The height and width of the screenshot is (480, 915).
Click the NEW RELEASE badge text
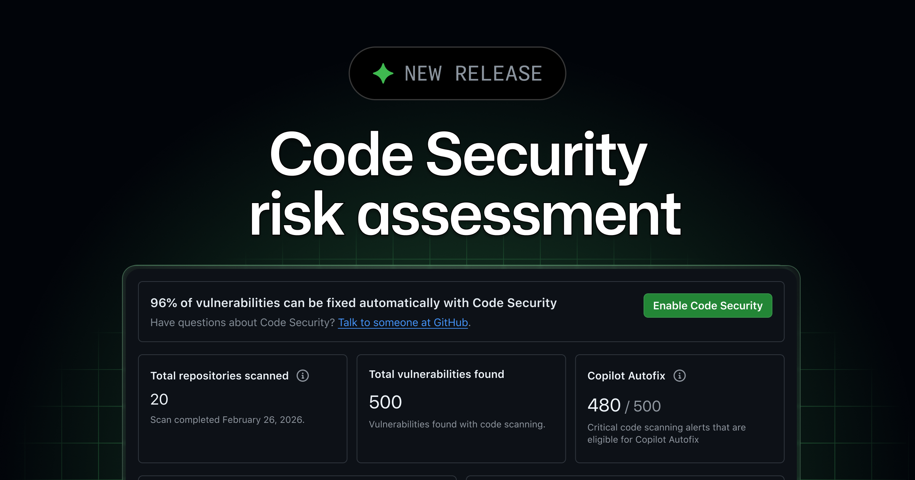click(473, 73)
